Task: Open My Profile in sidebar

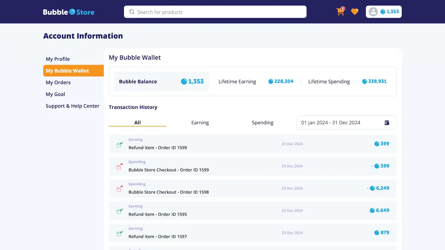Action: tap(58, 59)
